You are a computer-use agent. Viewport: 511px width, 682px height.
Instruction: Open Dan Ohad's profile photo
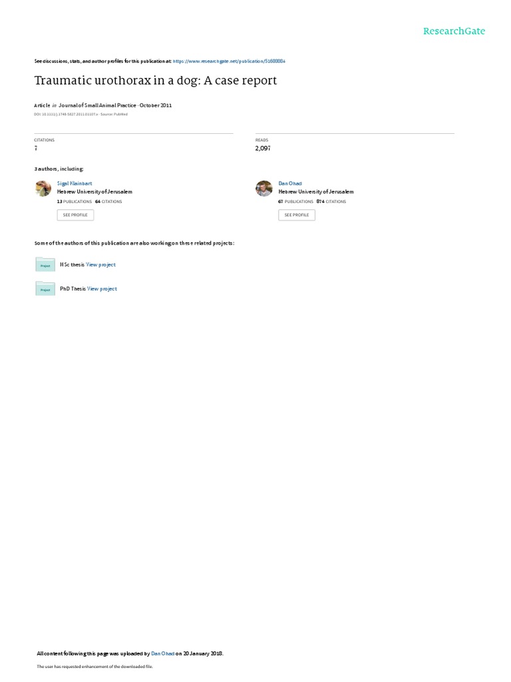263,188
